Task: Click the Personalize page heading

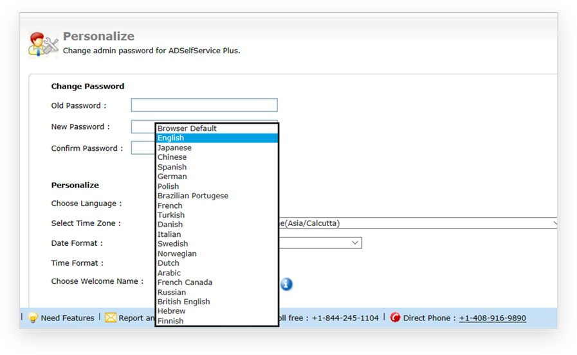Action: (98, 37)
